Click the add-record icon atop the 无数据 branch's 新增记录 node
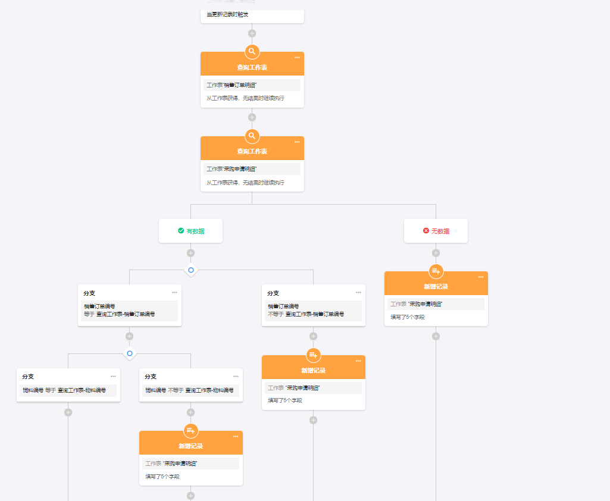610x501 pixels. pyautogui.click(x=436, y=271)
